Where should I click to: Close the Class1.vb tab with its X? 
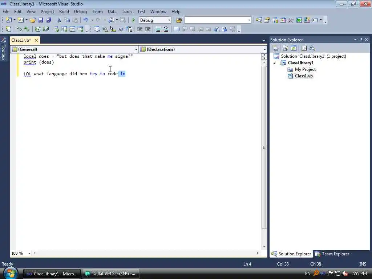36,40
